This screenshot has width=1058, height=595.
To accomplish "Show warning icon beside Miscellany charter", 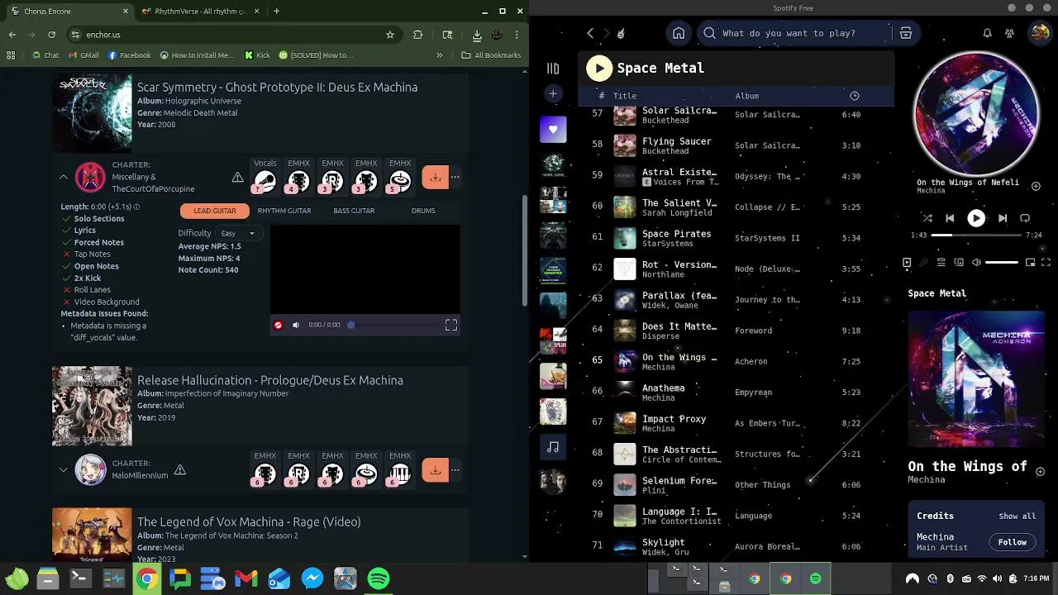I will point(237,177).
